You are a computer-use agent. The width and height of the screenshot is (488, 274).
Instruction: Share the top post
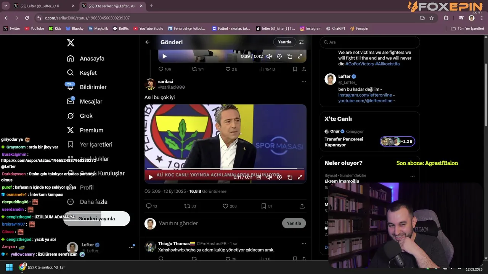(x=304, y=69)
